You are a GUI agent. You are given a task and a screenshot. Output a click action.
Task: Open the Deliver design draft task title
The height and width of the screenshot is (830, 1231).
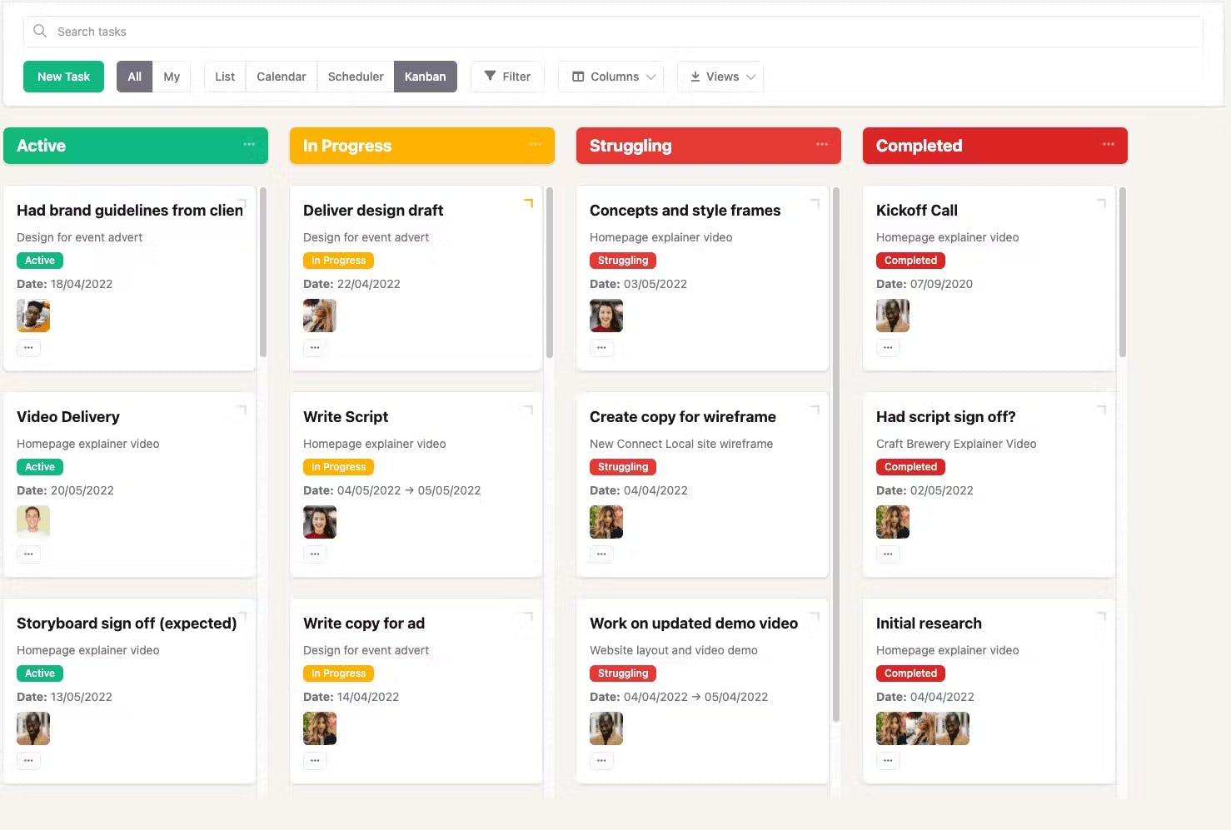pos(373,211)
